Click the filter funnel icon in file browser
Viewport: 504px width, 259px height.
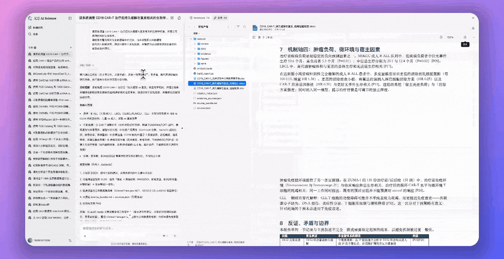tap(238, 27)
